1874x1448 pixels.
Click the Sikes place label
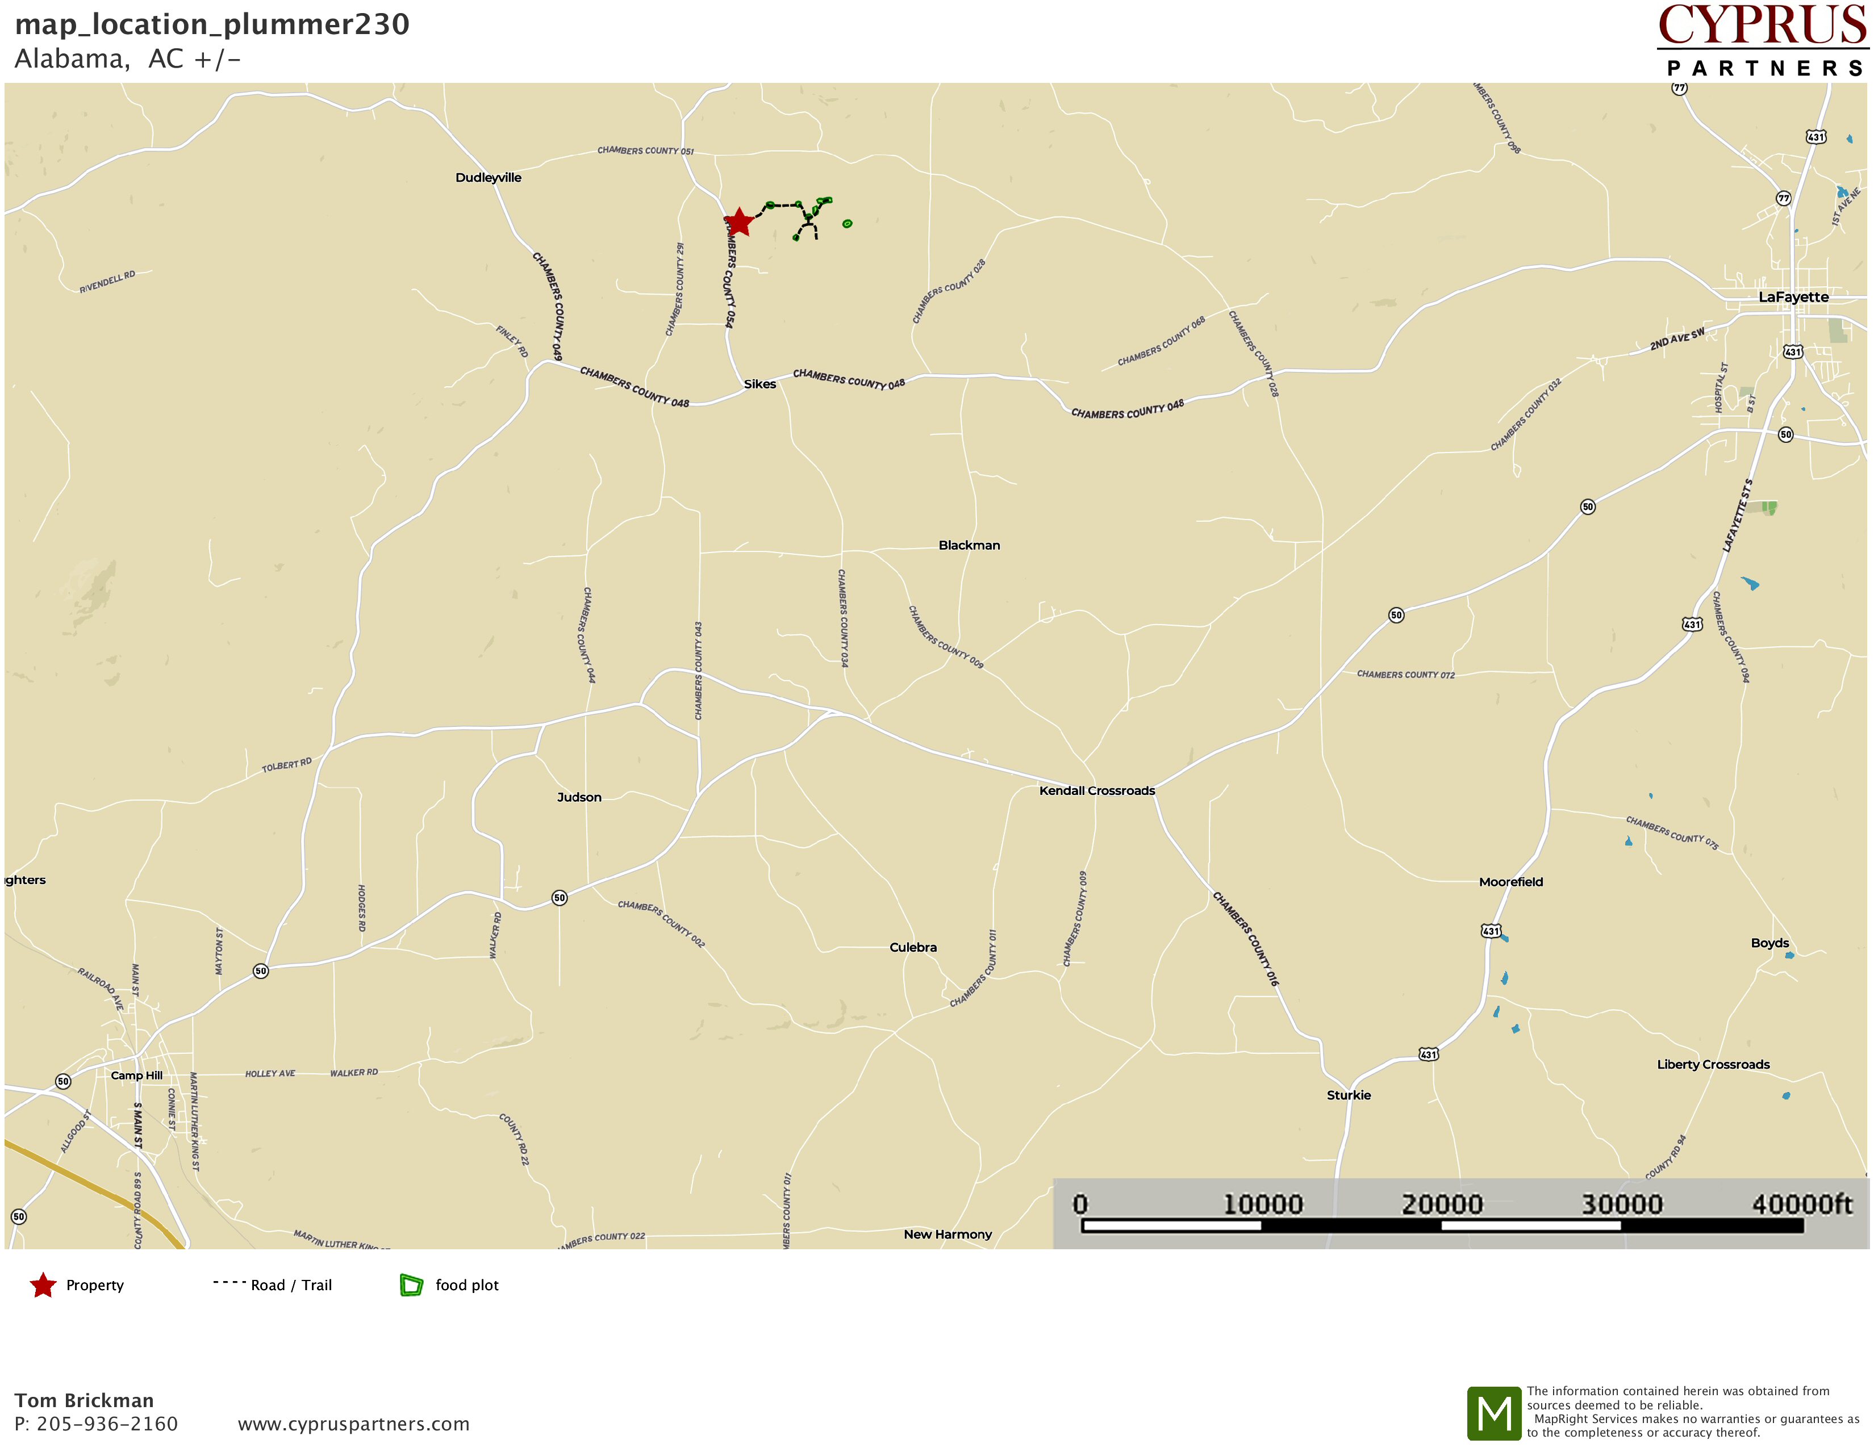point(759,383)
